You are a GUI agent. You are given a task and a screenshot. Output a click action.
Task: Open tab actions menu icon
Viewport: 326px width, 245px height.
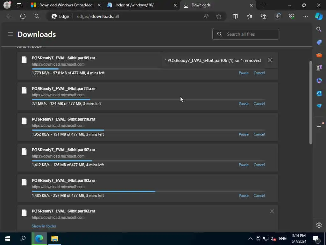[19, 5]
